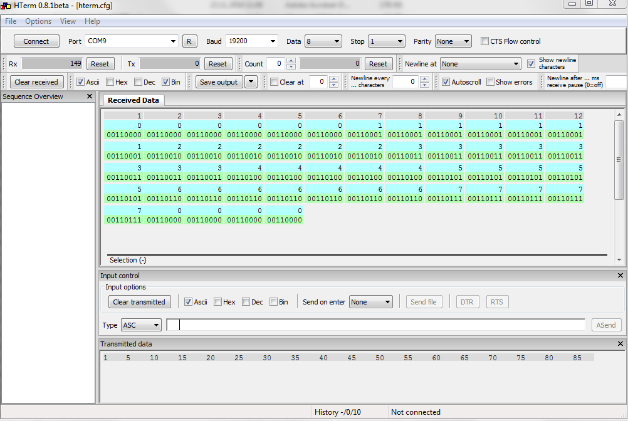Close the Transmitted data panel

click(620, 344)
